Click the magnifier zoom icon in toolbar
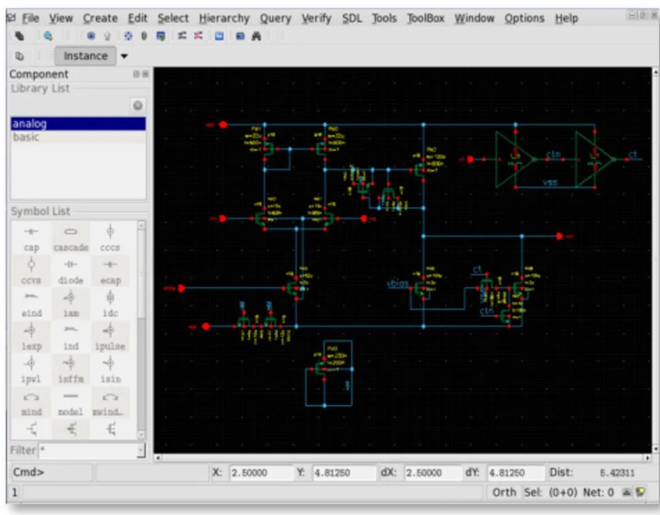Screen dimensions: 660x515 (48, 36)
